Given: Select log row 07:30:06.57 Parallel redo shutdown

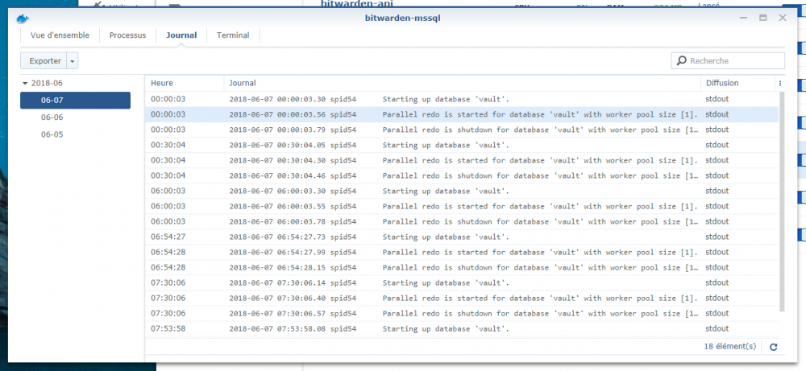Looking at the screenshot, I should [462, 314].
